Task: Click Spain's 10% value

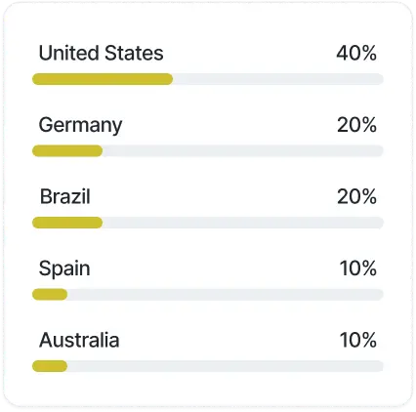Action: click(358, 268)
